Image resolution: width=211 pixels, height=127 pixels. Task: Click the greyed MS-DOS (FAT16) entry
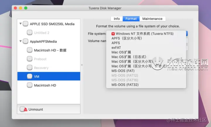146,80
